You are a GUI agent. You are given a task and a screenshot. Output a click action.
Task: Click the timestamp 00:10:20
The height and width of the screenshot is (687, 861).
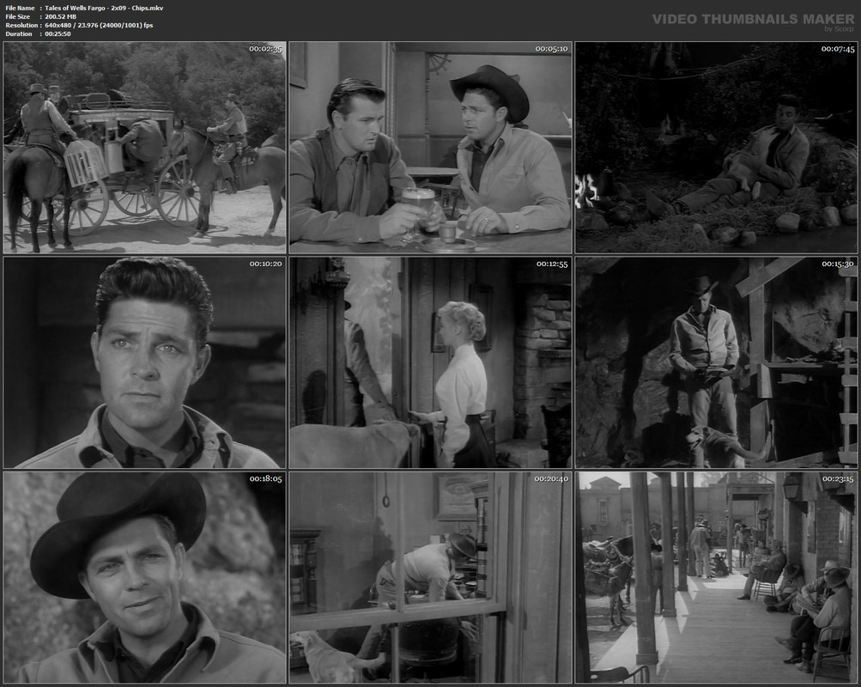(266, 264)
